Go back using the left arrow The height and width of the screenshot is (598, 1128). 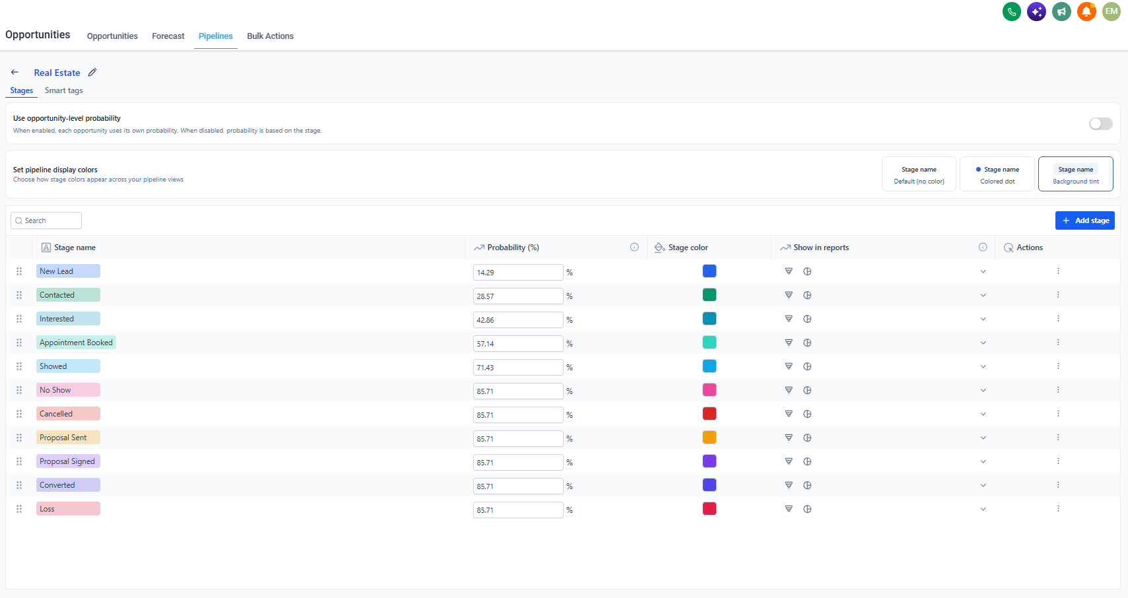pyautogui.click(x=15, y=72)
